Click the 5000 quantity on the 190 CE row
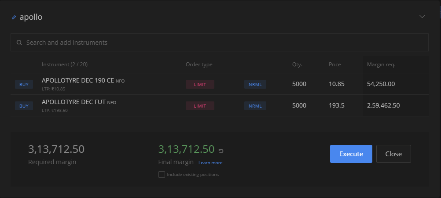Screen dimensions: 441x198 (x=299, y=84)
